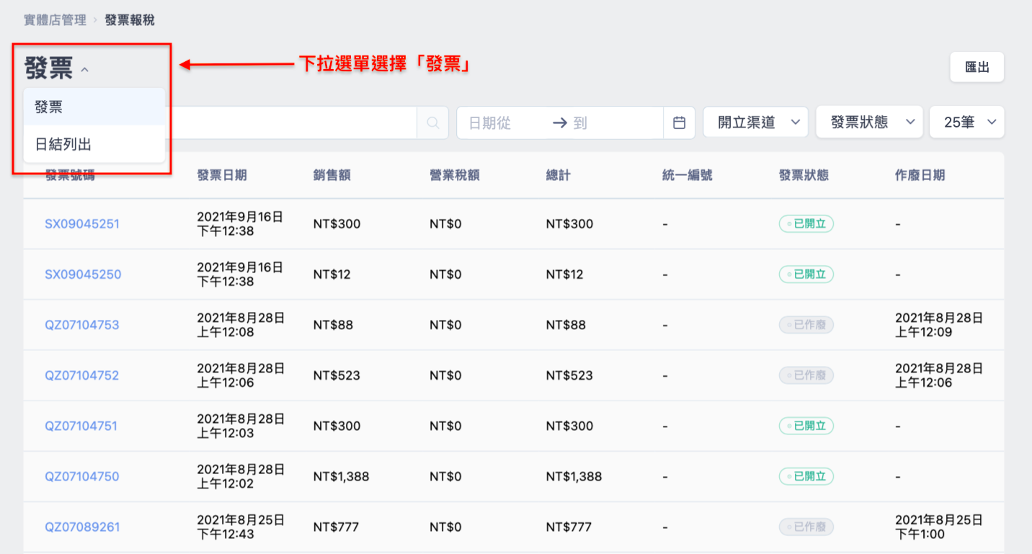Open invoice QZ07104752

(82, 375)
